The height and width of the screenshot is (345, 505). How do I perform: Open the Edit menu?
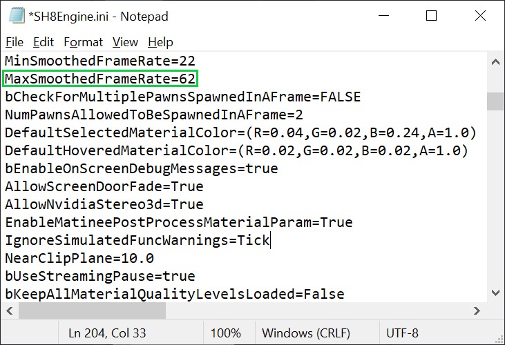[44, 42]
